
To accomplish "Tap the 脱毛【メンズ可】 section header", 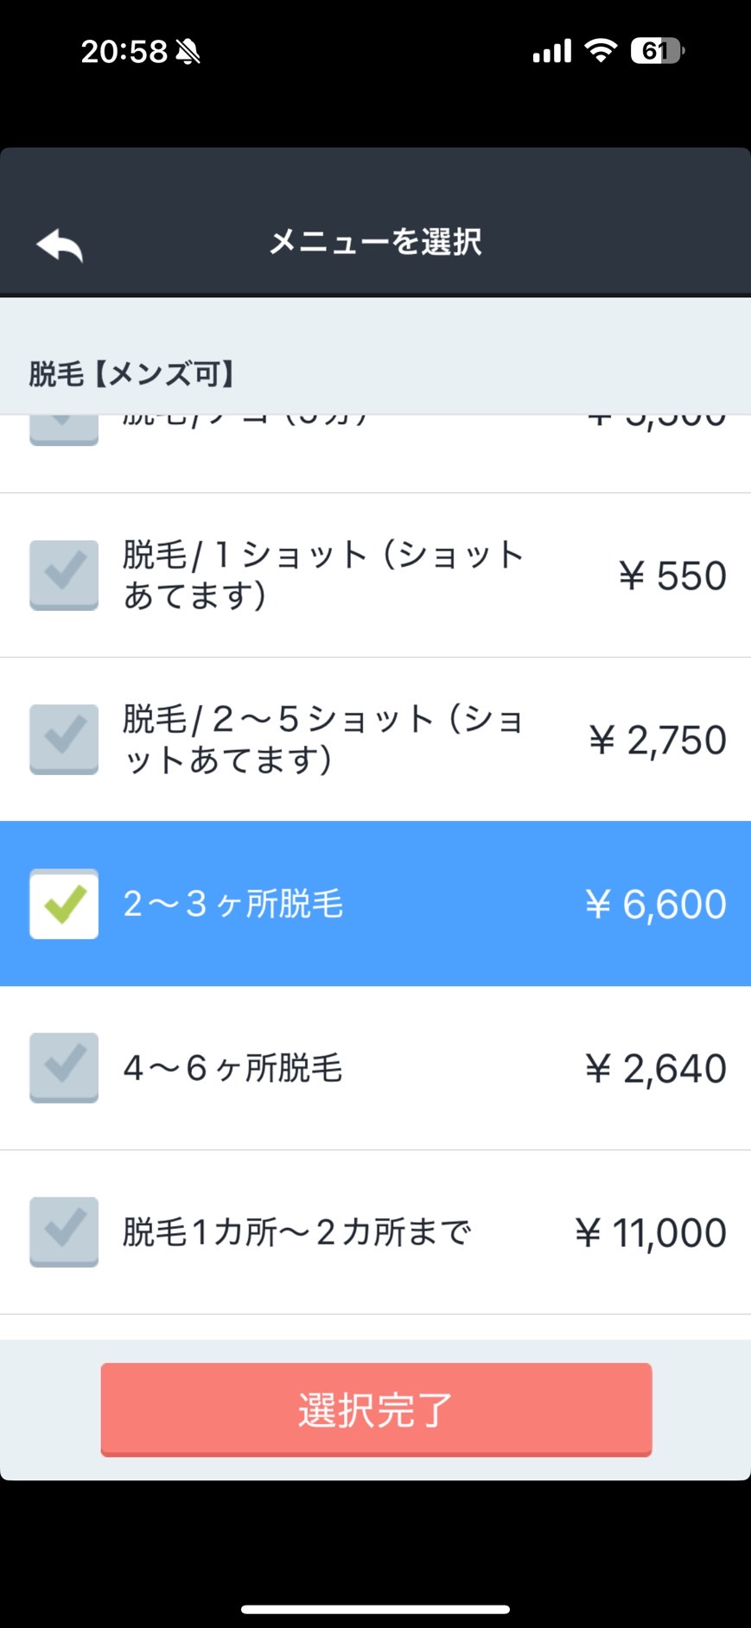I will tap(132, 374).
